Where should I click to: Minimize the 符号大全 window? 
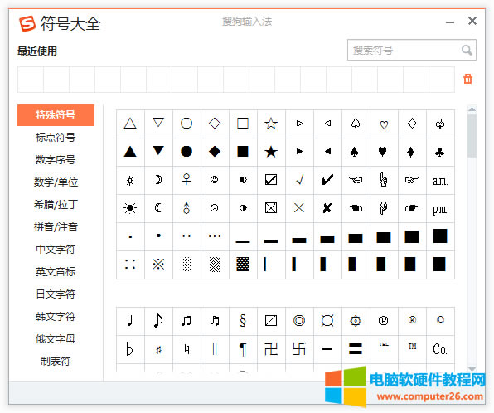coord(450,22)
